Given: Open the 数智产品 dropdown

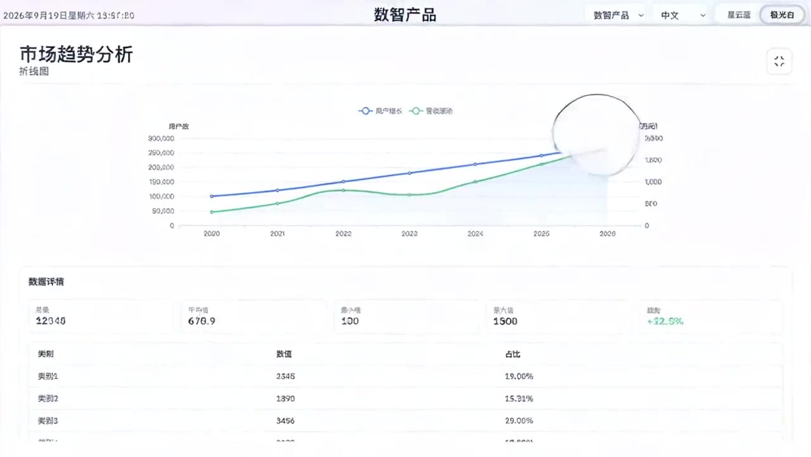Looking at the screenshot, I should click(618, 15).
